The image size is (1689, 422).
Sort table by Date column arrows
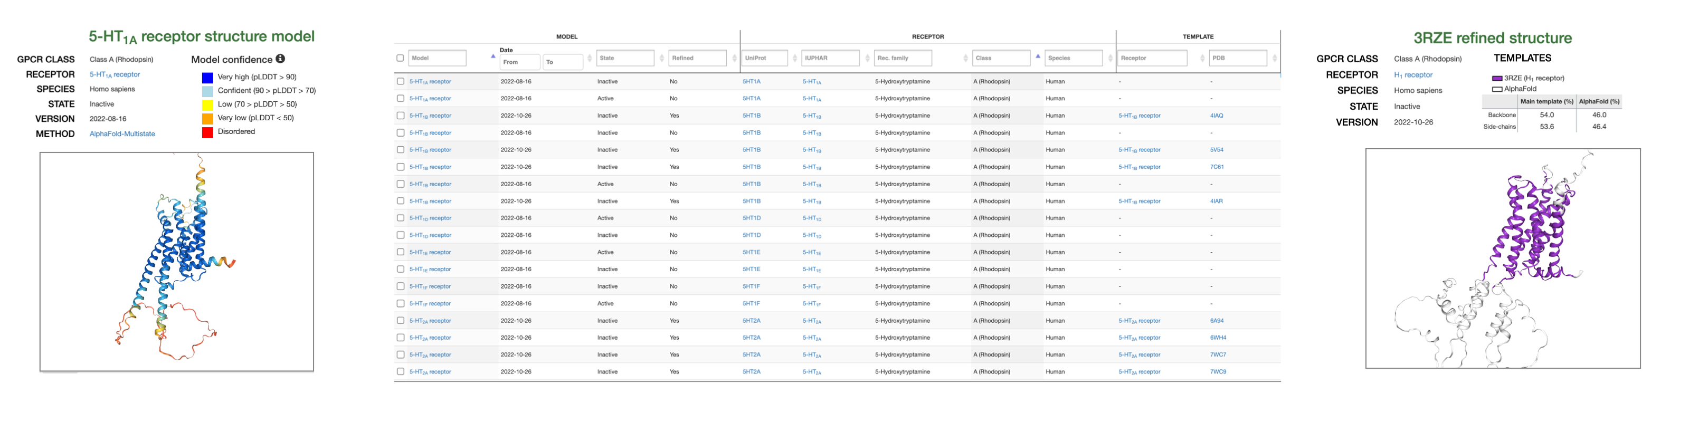pos(590,59)
